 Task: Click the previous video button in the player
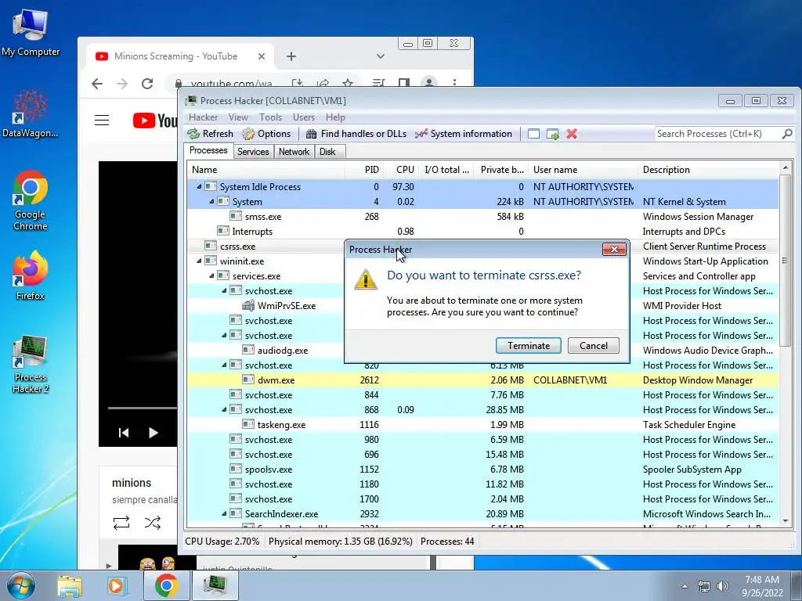pos(123,433)
